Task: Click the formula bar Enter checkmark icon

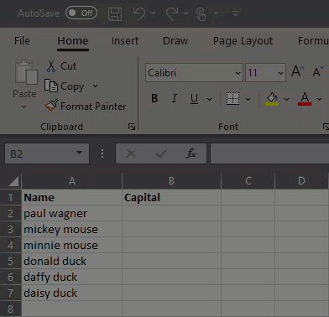Action: coord(161,153)
